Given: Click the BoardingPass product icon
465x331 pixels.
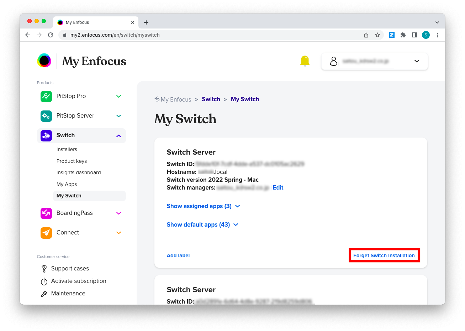Looking at the screenshot, I should [46, 213].
